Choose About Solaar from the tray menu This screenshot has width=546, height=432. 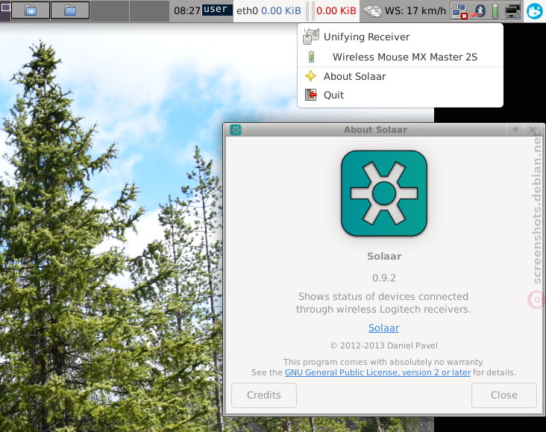[x=400, y=76]
